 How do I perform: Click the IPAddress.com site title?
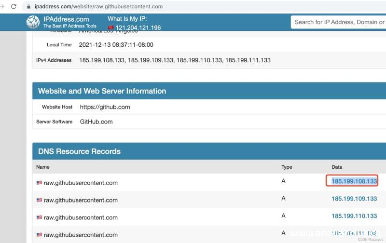click(66, 19)
